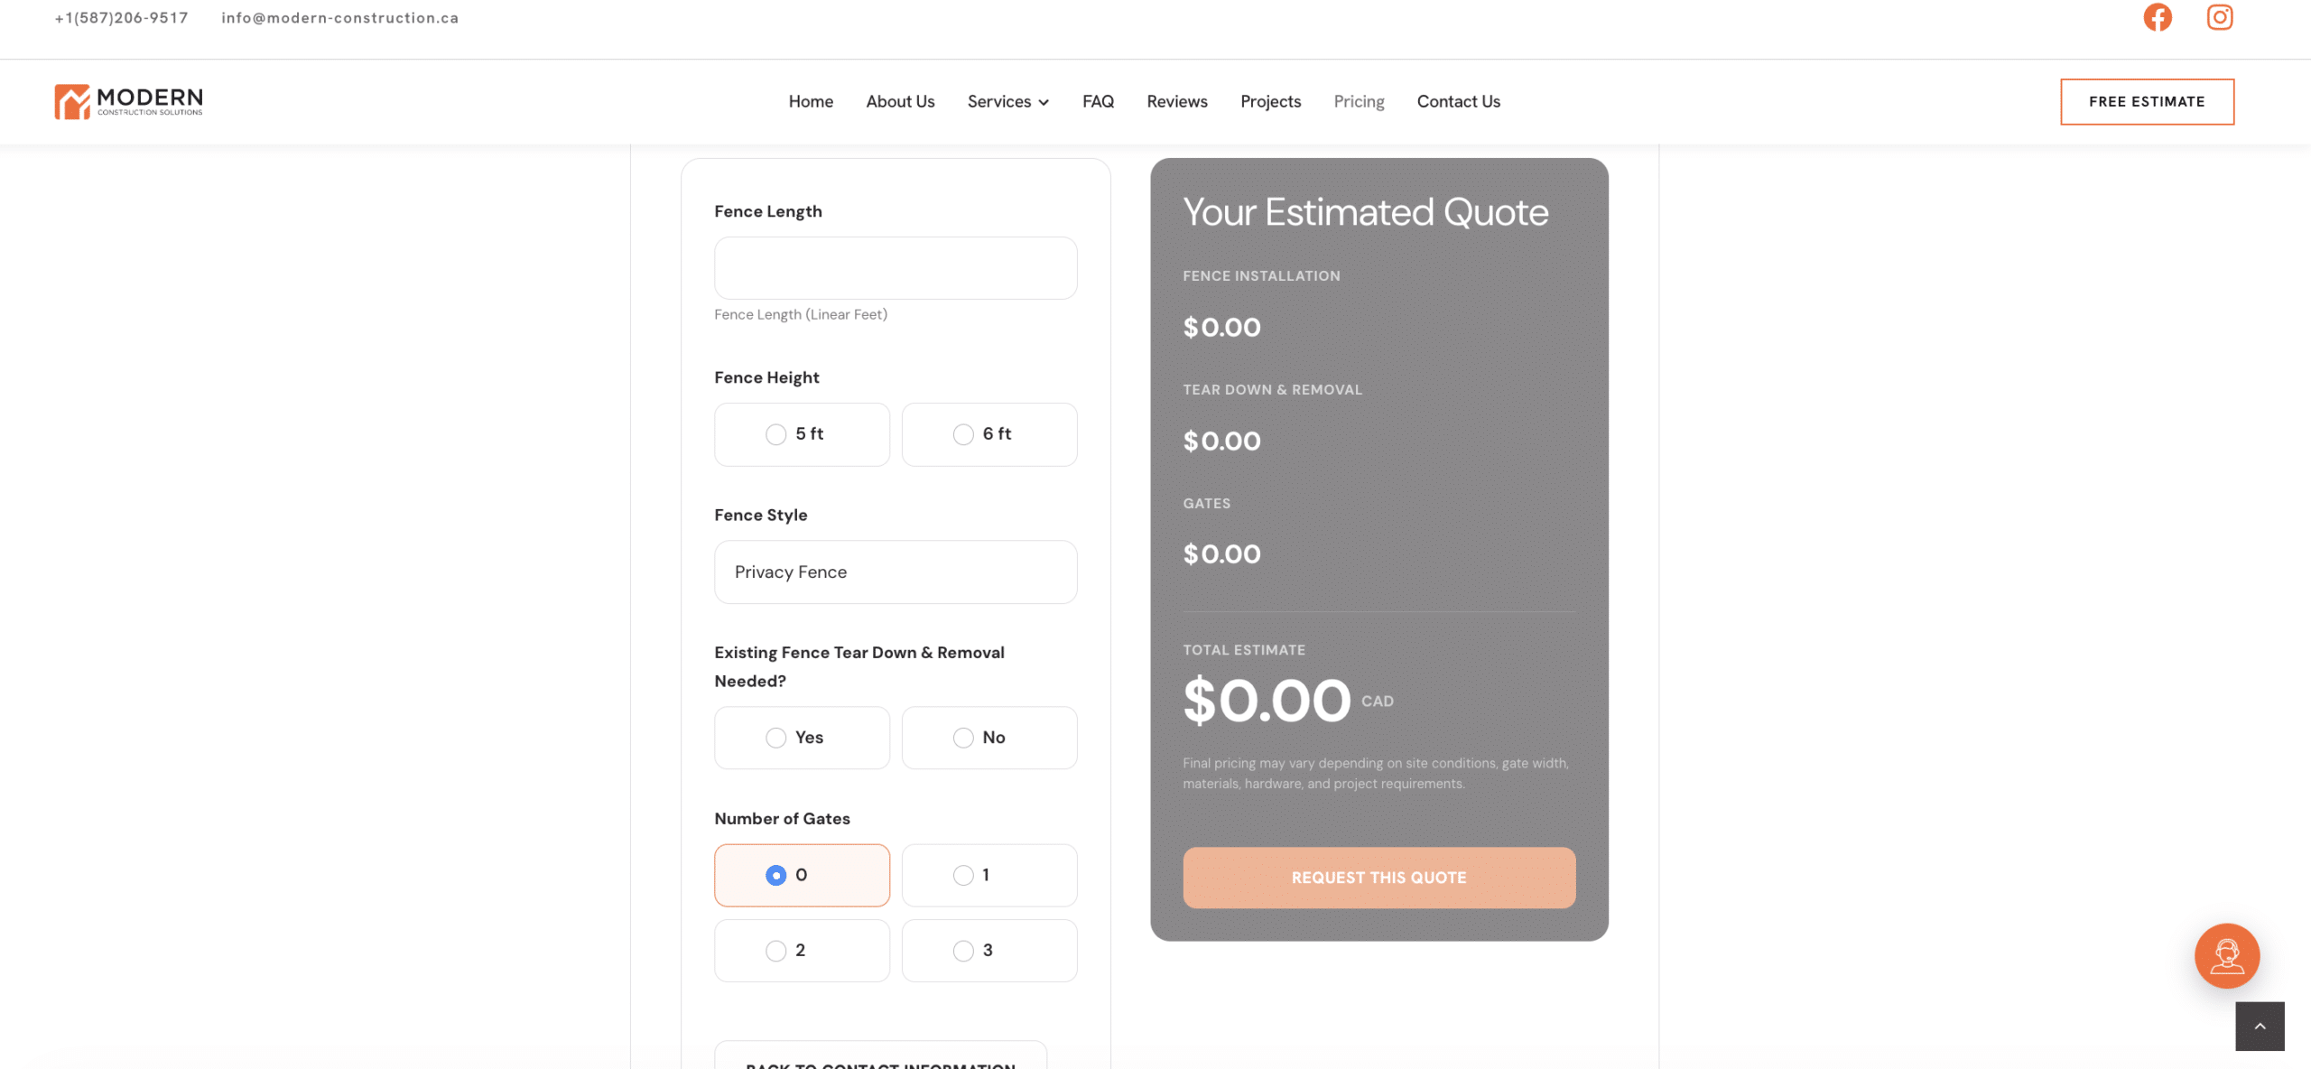
Task: Choose Yes for tear down and removal
Action: (802, 738)
